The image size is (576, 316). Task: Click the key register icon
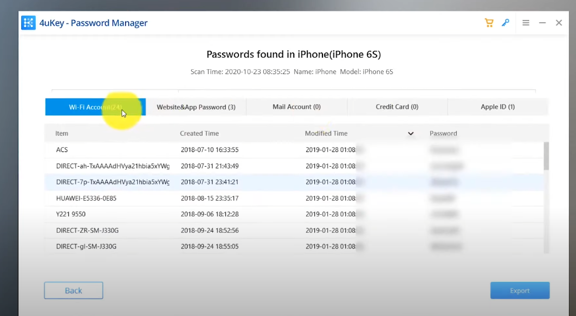click(x=506, y=23)
